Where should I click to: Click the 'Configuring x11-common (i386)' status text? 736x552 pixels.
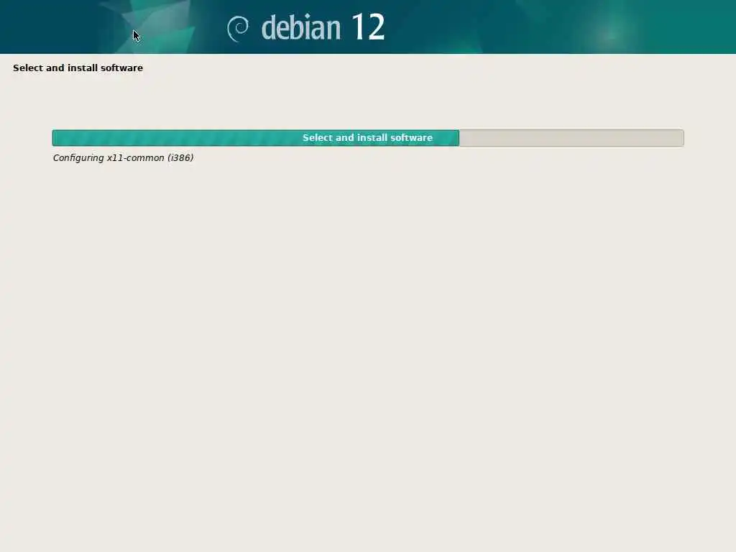[x=123, y=158]
